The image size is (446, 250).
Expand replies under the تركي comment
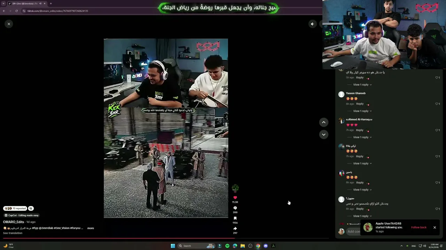362,164
